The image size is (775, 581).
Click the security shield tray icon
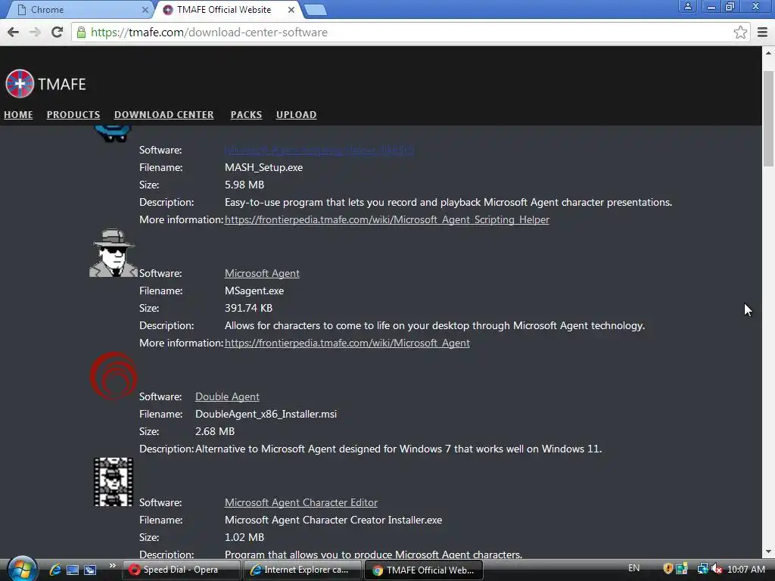668,569
